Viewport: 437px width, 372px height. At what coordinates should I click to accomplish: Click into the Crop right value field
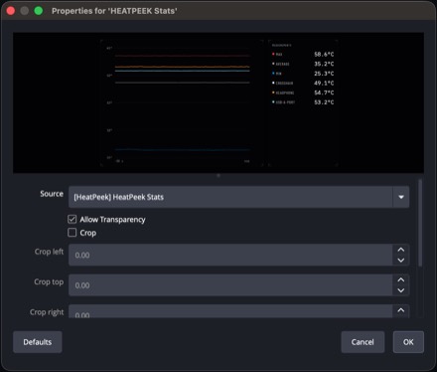(x=230, y=311)
